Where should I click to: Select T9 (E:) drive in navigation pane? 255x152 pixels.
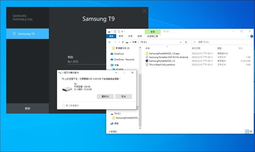coord(117,114)
